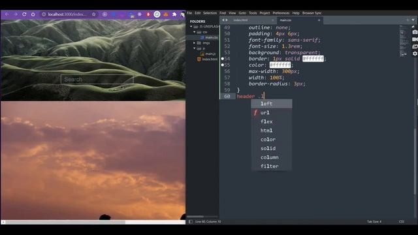The image size is (418, 235).
Task: Select flex from the autocomplete list
Action: (272, 121)
